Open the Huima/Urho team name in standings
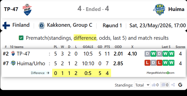187x96 pixels. [x=31, y=63]
